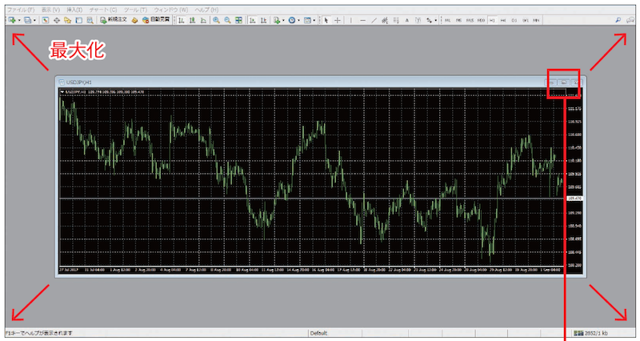This screenshot has width=640, height=341.
Task: Select the D1 timeframe
Action: 514,20
